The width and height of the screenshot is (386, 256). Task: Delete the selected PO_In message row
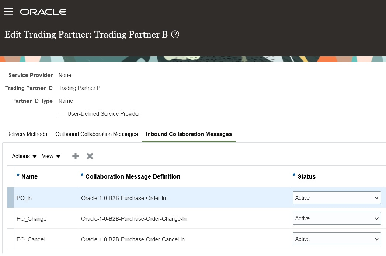(x=90, y=156)
